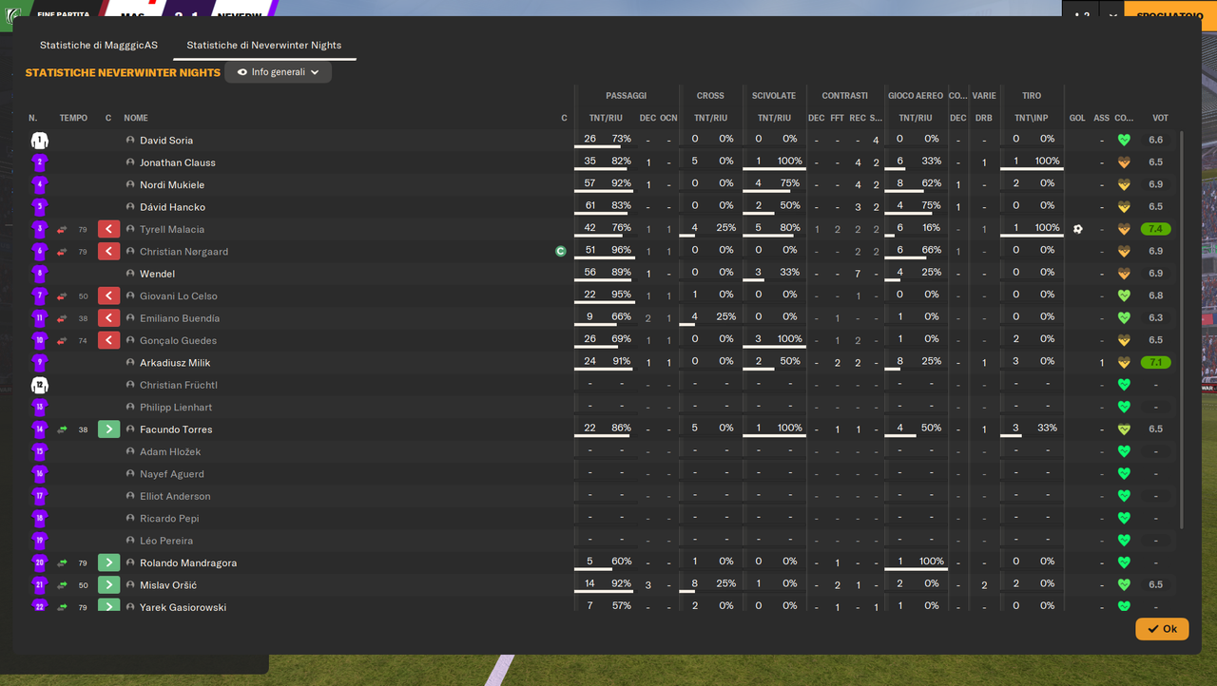Click Tyrell Malacia's 7.4 rating badge
Image resolution: width=1217 pixels, height=686 pixels.
[x=1156, y=229]
